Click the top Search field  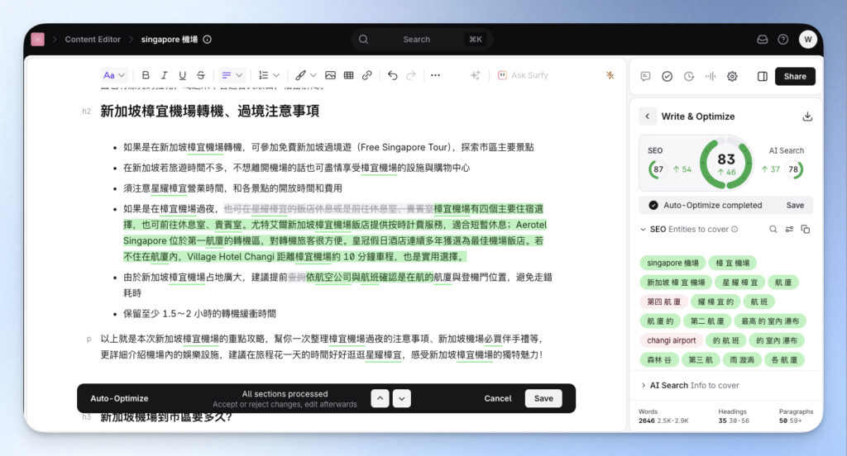[x=421, y=40]
